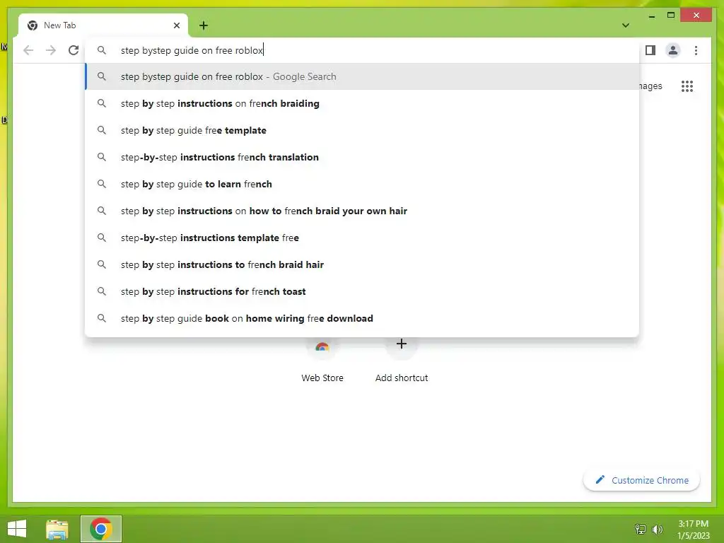
Task: Open the Windows Start button
Action: [x=17, y=529]
